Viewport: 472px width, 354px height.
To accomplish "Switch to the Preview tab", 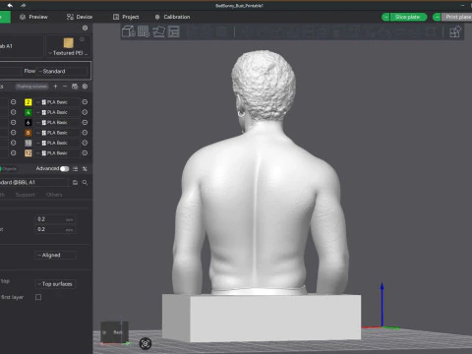I will tap(33, 17).
